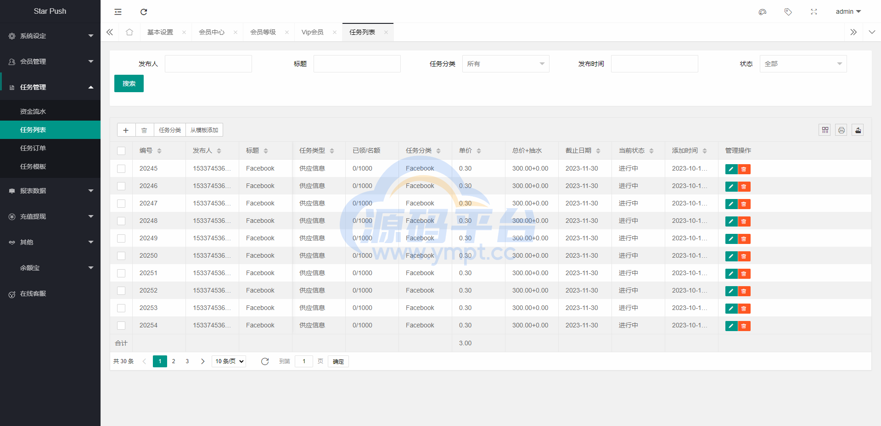The height and width of the screenshot is (426, 881).
Task: Click the refresh page icon in header
Action: point(144,12)
